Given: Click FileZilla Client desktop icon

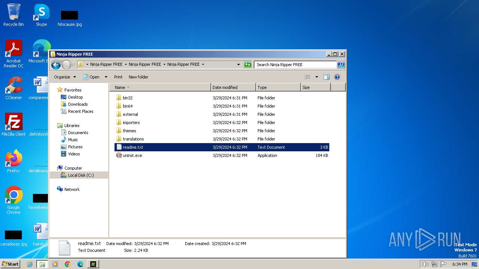Looking at the screenshot, I should click(13, 125).
